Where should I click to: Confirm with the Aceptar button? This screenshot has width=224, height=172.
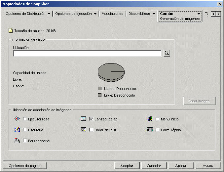[127, 166]
